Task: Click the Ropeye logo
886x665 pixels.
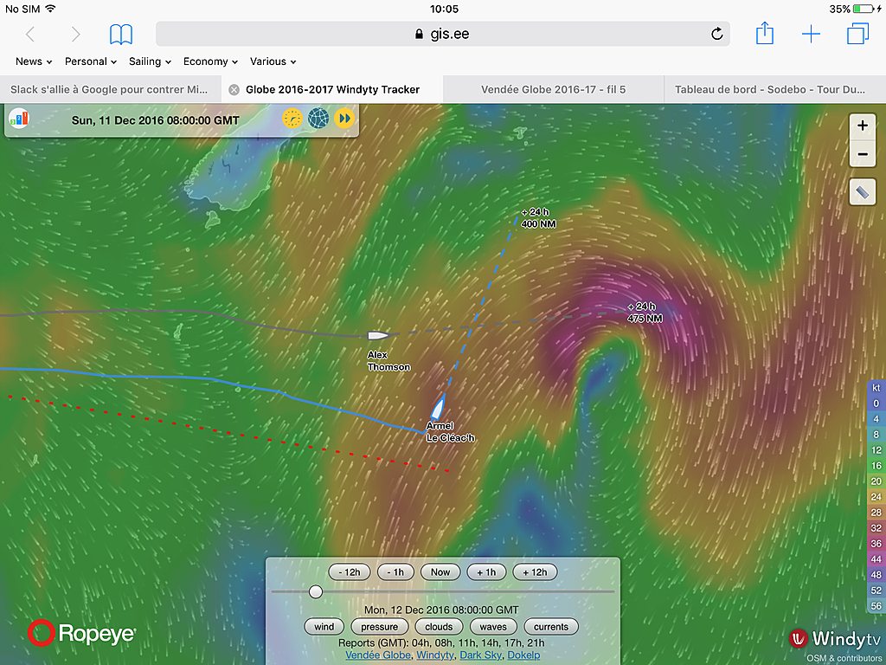Action: tap(82, 633)
